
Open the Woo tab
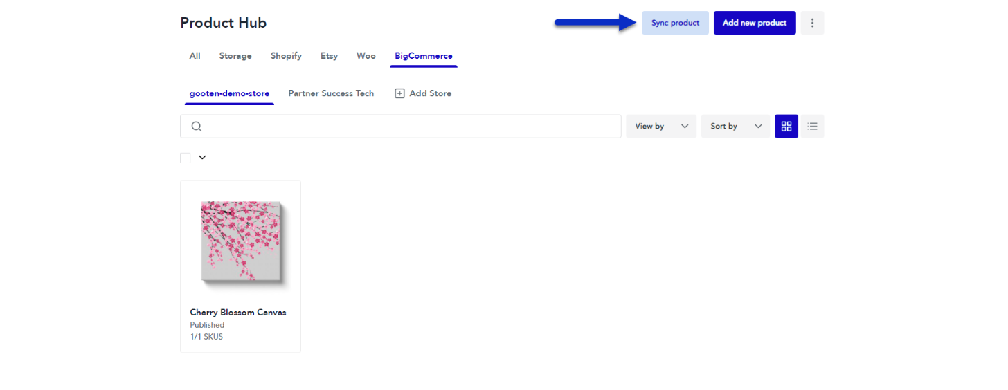(366, 56)
